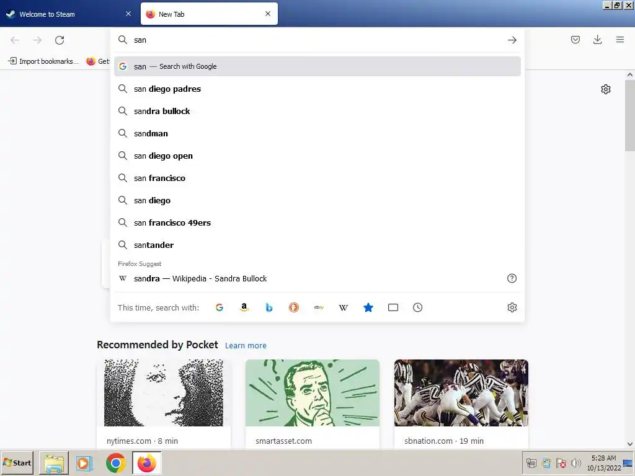
Task: Reload the current page
Action: 60,40
